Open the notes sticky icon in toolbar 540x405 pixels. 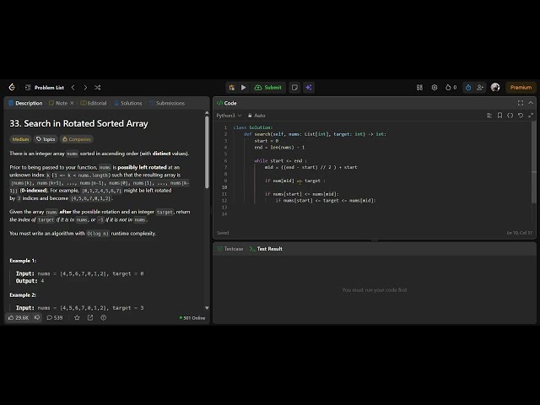point(294,88)
